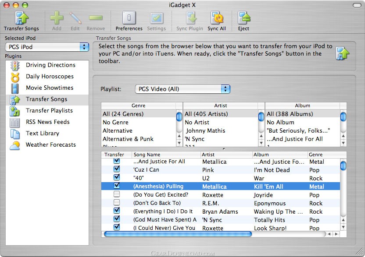Uncheck transfer for ...And Justice For All
365x257 pixels.
point(117,161)
